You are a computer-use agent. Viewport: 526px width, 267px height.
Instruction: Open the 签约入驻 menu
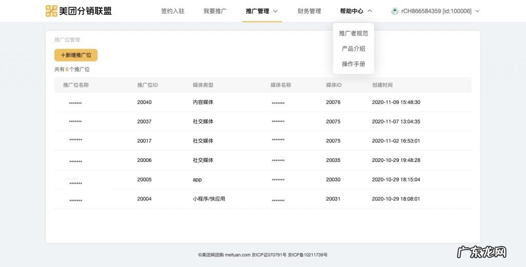pyautogui.click(x=173, y=11)
